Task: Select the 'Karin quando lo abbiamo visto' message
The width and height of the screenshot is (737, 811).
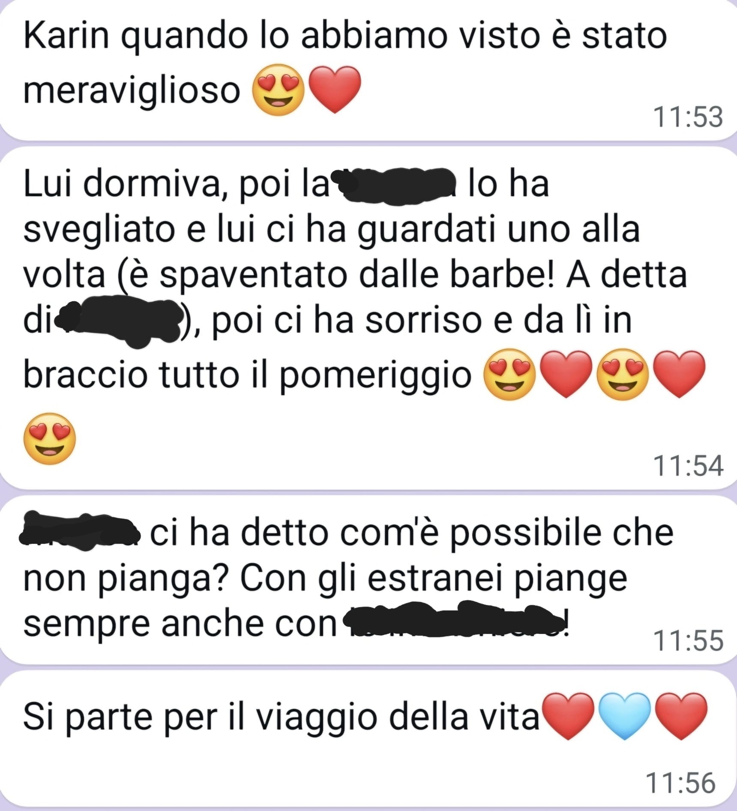Action: coord(368,70)
